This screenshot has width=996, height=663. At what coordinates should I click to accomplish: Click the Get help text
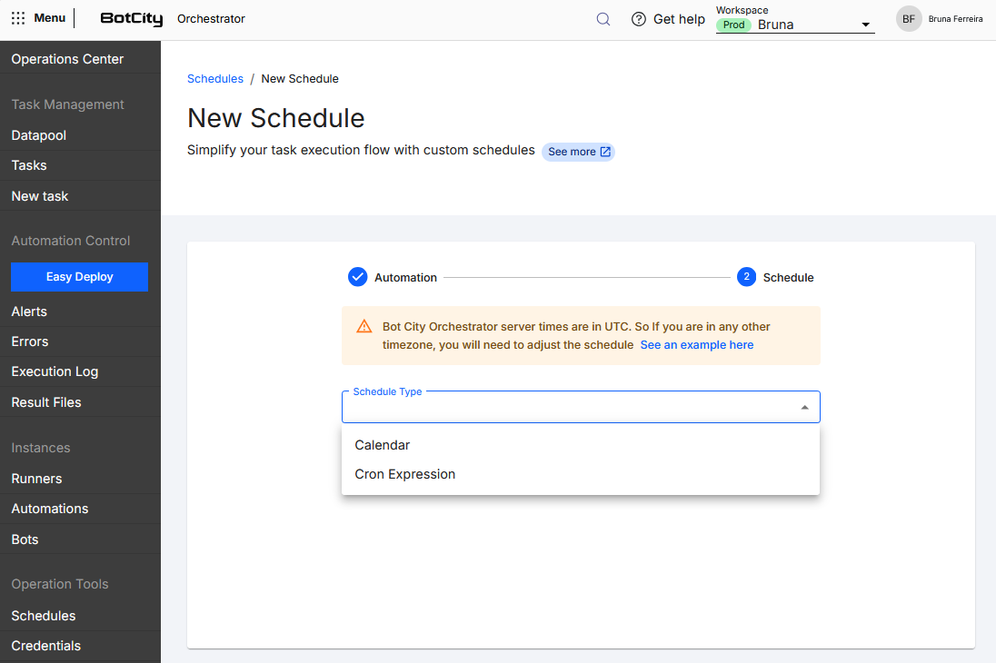(679, 19)
